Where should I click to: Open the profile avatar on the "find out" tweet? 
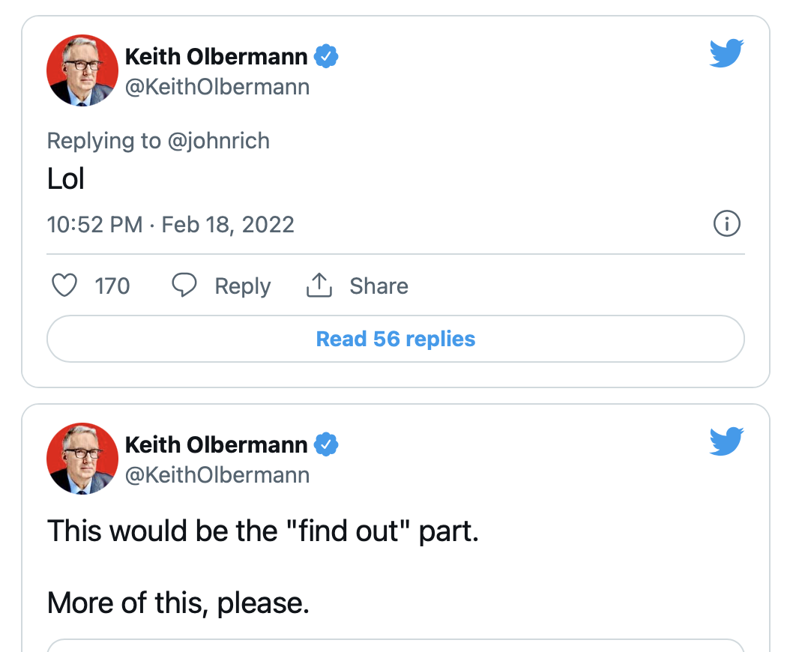pos(82,459)
